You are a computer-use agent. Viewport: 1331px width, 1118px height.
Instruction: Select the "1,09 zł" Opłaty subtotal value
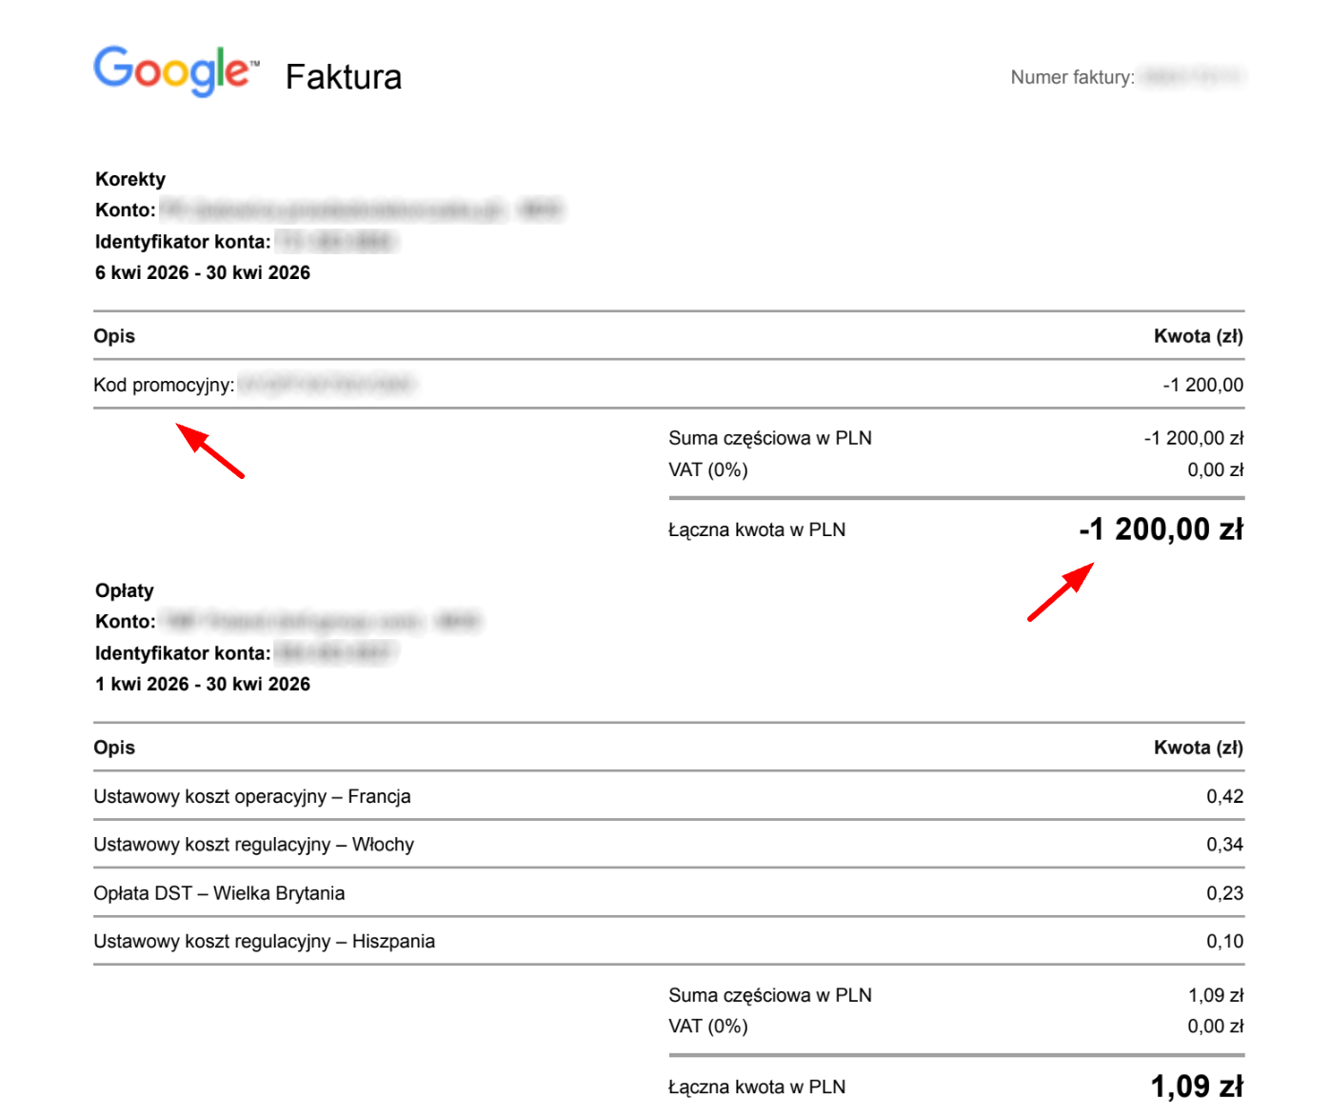point(1216,995)
